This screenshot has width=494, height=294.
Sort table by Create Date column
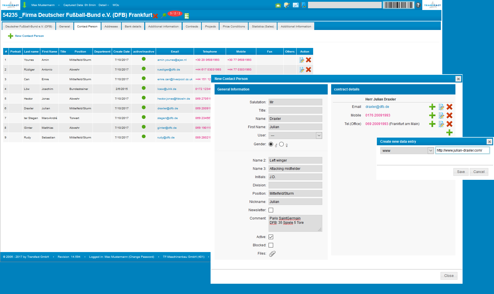pyautogui.click(x=121, y=52)
